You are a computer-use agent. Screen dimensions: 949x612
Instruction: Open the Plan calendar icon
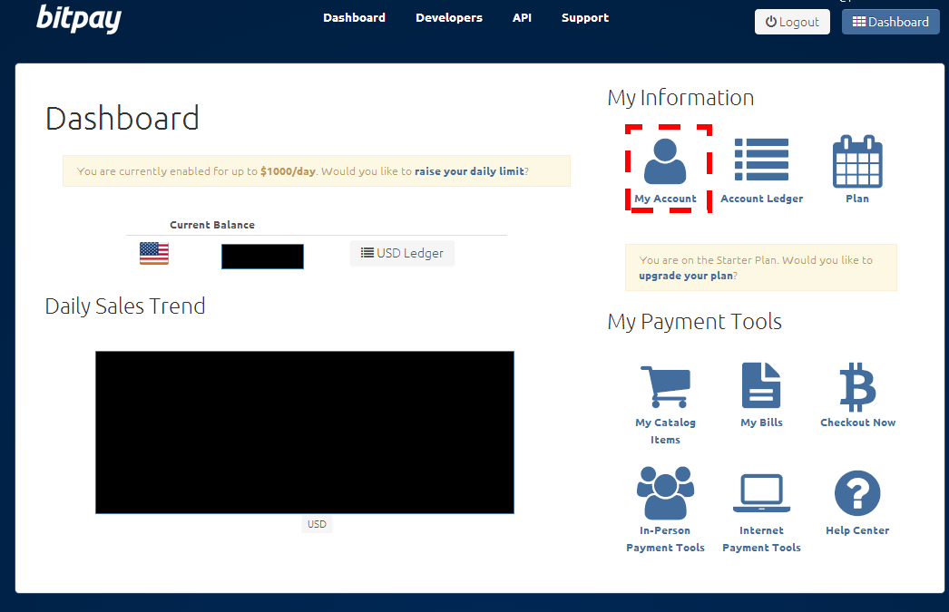coord(857,161)
